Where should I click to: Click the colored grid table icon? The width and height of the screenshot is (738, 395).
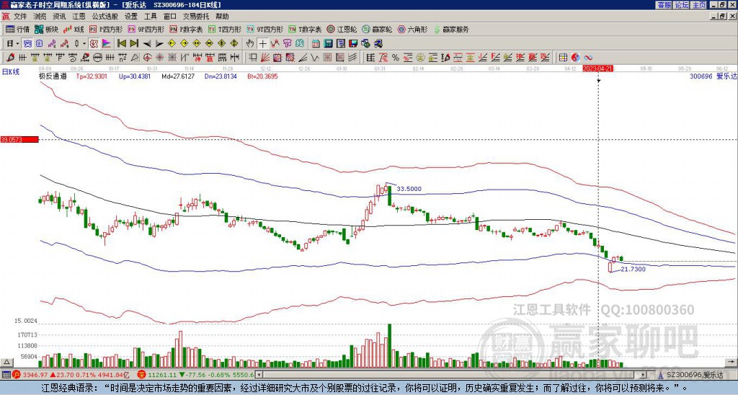coord(562,58)
